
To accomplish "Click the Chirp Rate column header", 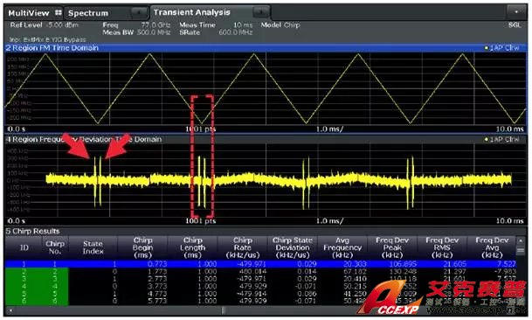I will (243, 247).
